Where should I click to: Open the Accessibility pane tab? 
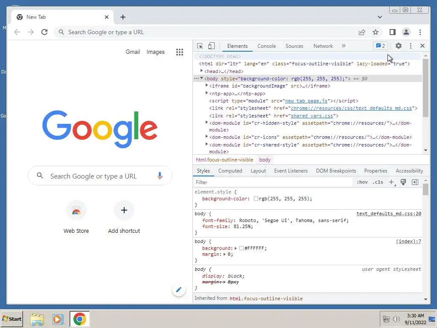[x=409, y=171]
